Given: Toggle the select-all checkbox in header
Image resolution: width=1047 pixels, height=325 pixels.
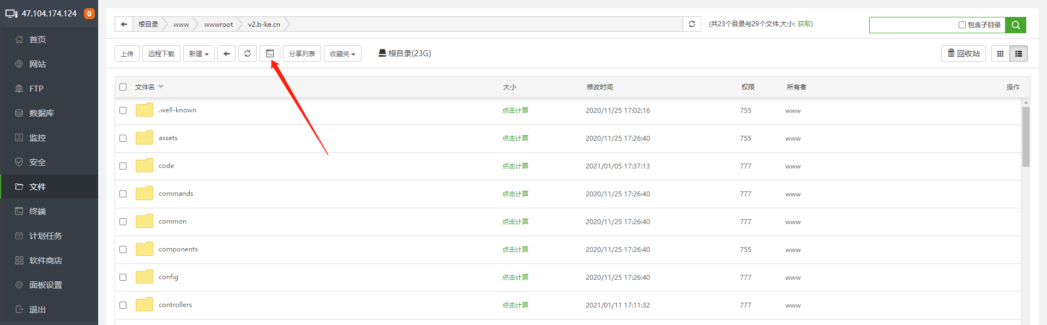Looking at the screenshot, I should point(123,87).
